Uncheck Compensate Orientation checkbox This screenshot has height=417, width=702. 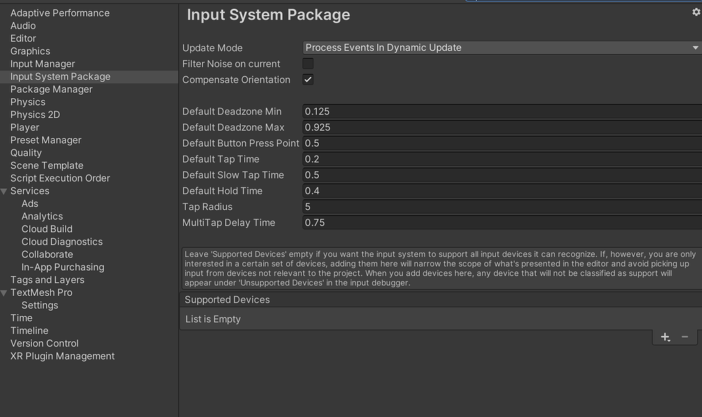[308, 80]
